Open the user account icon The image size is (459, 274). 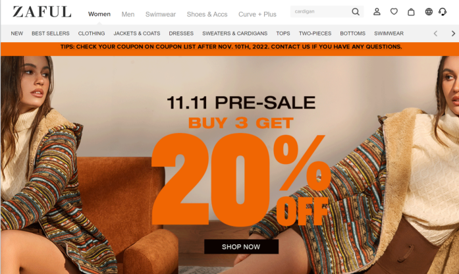377,12
